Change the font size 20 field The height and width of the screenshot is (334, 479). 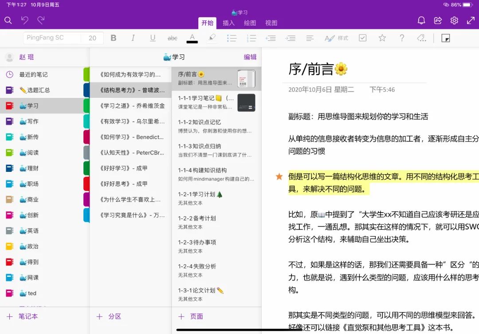pyautogui.click(x=92, y=38)
